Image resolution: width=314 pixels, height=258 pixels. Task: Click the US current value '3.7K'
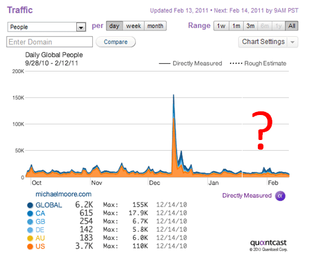coord(84,246)
